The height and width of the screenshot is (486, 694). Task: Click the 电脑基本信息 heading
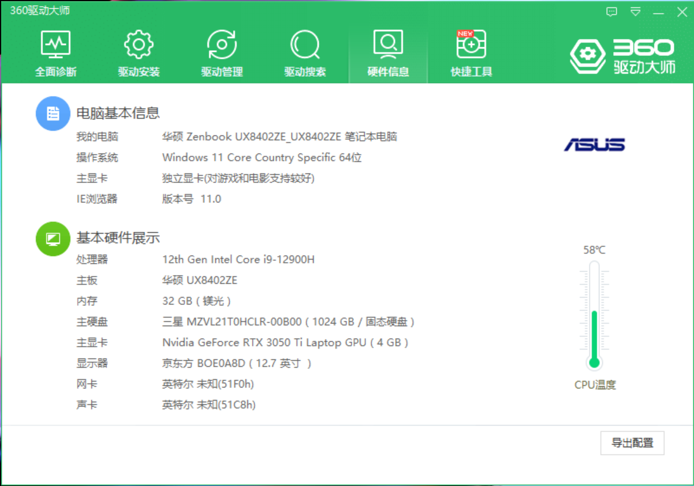118,113
